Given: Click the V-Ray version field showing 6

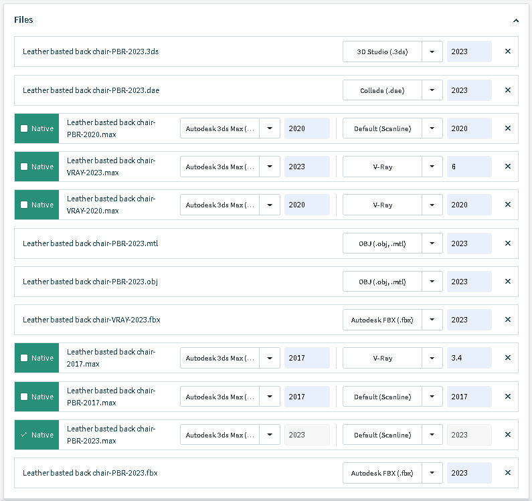Looking at the screenshot, I should 468,167.
